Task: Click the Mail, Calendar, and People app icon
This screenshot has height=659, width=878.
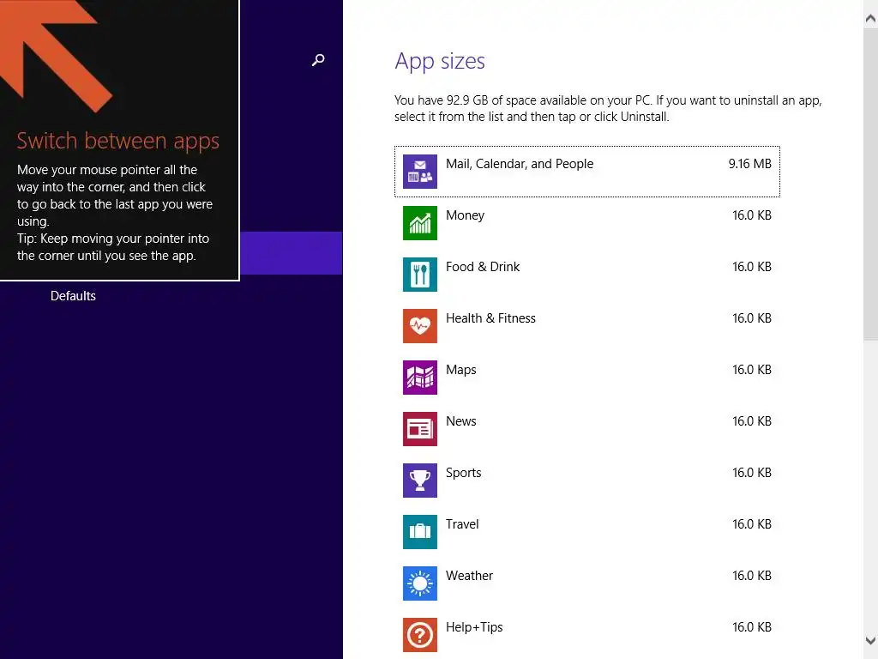Action: 420,172
